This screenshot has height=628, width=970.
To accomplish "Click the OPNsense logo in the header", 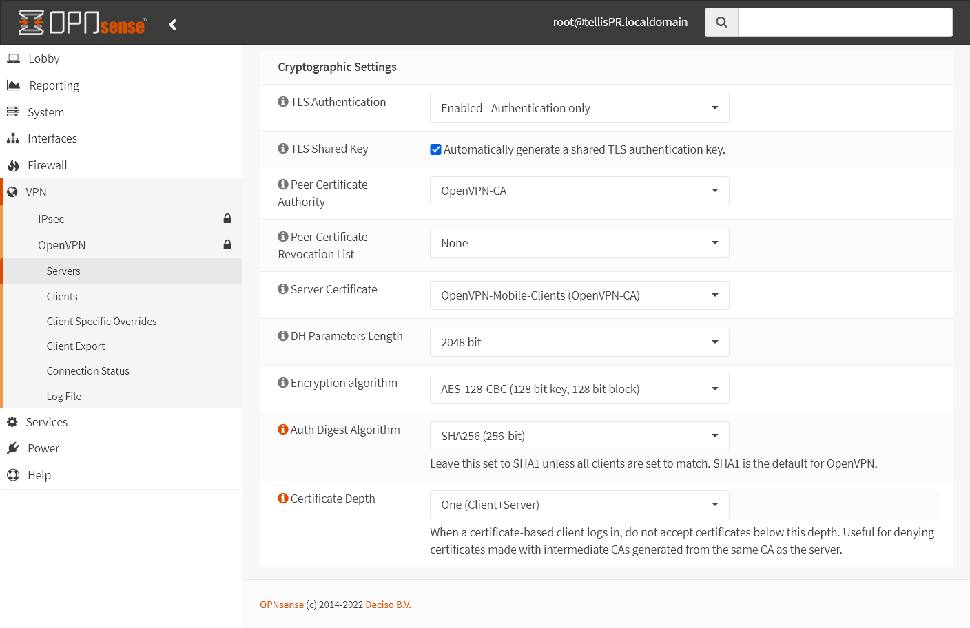I will (79, 23).
